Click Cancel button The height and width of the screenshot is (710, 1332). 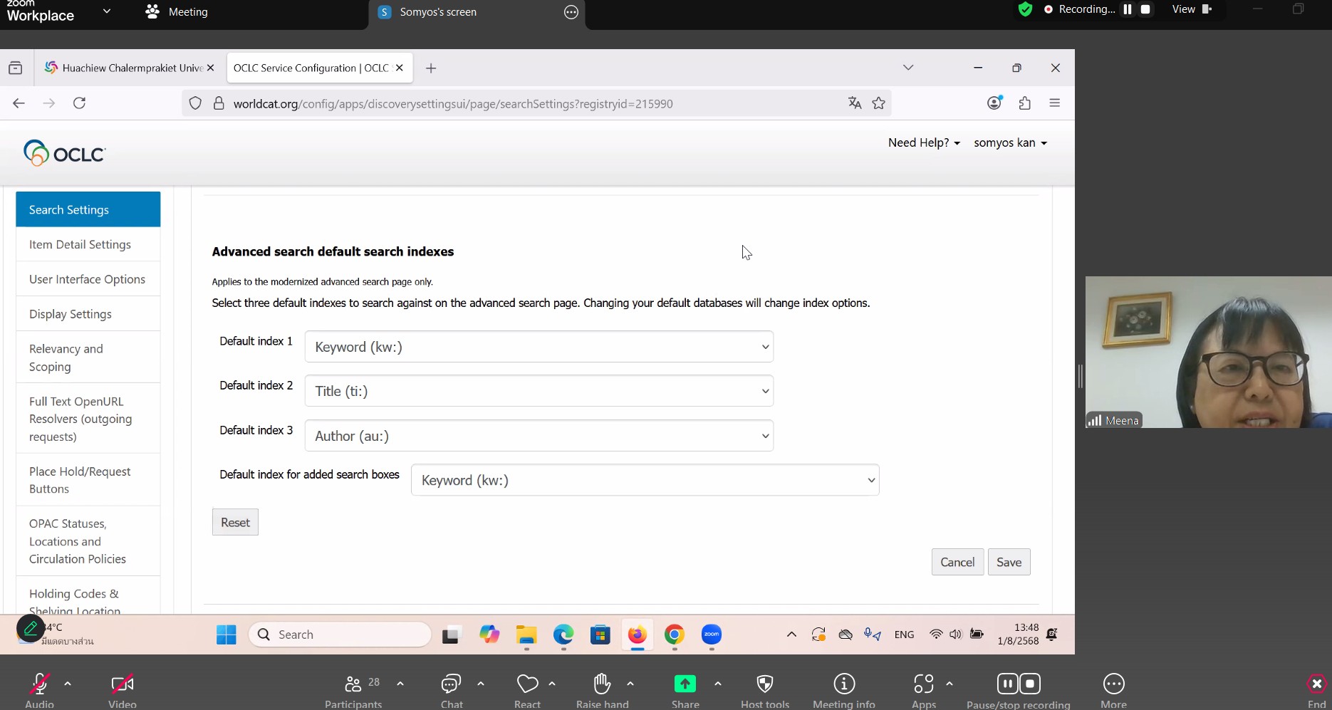pyautogui.click(x=957, y=562)
